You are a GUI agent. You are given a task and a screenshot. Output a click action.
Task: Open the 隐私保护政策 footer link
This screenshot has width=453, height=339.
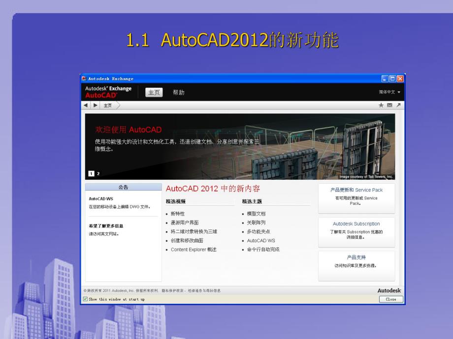(172, 290)
